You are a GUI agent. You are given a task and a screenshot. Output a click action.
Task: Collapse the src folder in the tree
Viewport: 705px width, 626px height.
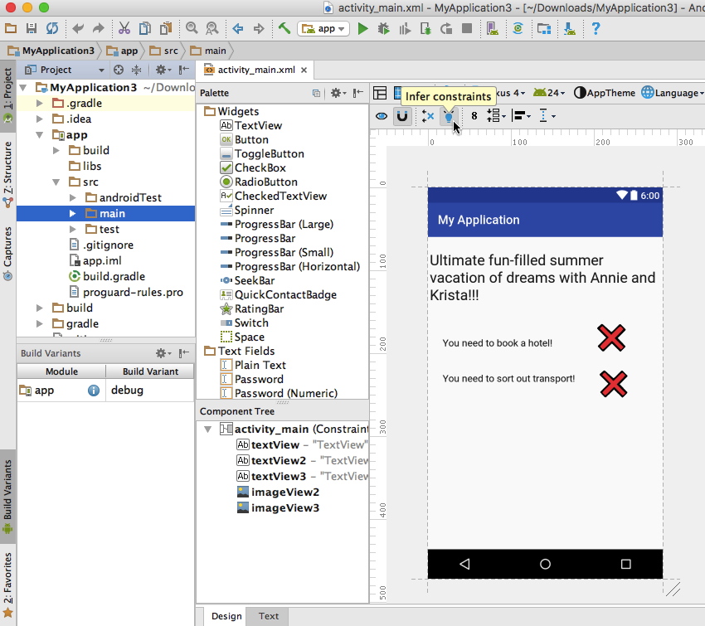[56, 182]
